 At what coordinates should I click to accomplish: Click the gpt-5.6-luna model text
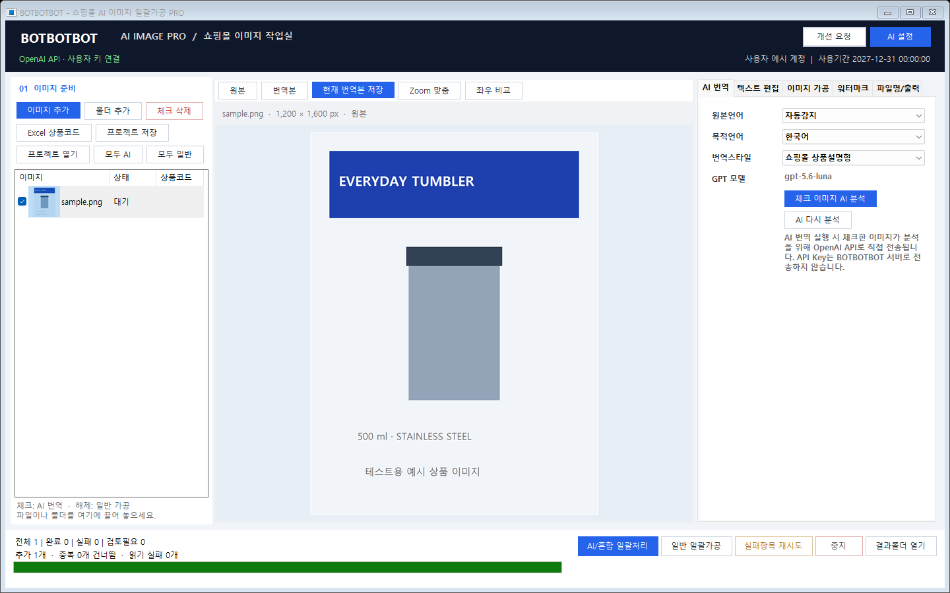(x=808, y=177)
